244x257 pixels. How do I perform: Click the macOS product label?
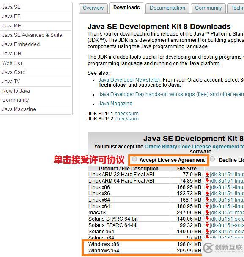pos(97,213)
